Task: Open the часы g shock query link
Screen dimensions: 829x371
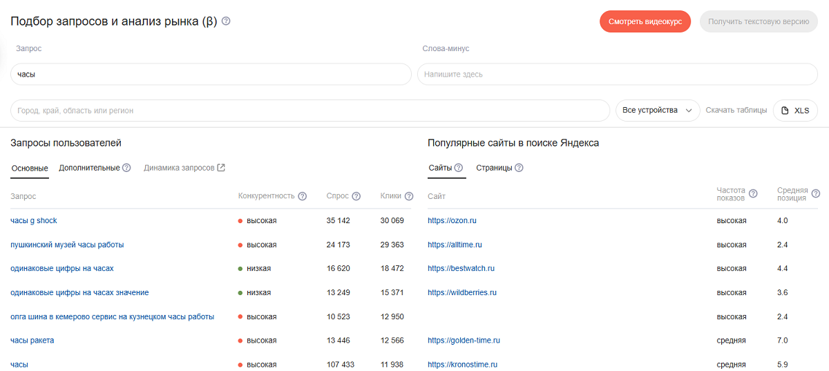Action: [34, 220]
